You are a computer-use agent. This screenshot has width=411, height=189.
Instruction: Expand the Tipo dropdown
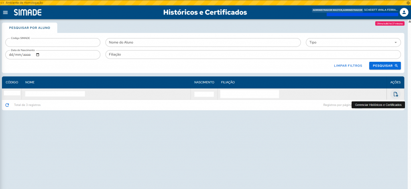395,43
